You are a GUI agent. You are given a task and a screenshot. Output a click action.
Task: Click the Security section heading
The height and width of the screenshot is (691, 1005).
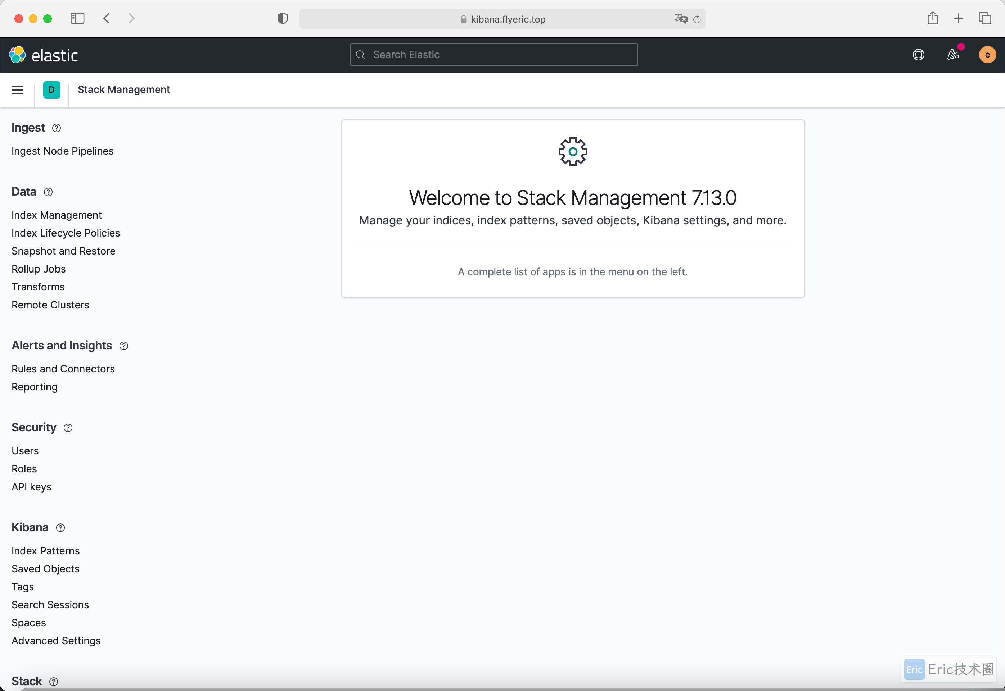34,428
